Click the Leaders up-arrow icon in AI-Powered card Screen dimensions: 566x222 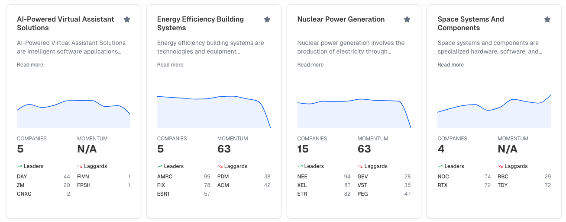[19, 166]
